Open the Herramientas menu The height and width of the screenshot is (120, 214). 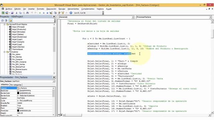(73, 9)
